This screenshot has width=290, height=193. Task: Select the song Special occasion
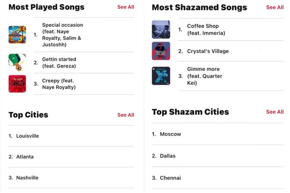pos(84,35)
